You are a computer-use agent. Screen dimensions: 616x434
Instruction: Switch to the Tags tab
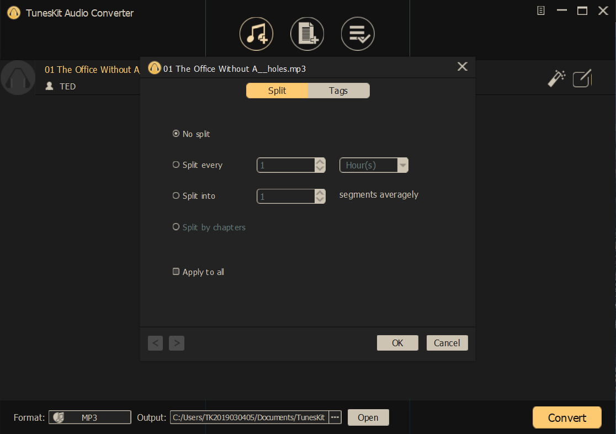pyautogui.click(x=338, y=91)
